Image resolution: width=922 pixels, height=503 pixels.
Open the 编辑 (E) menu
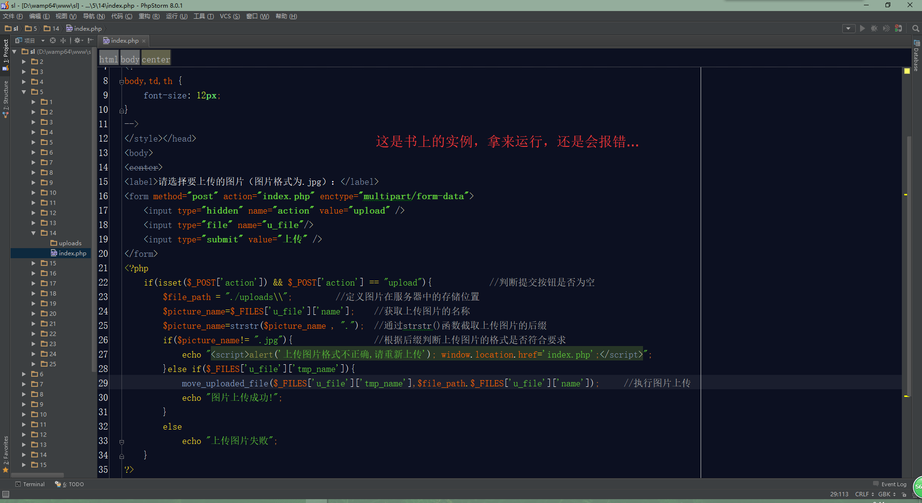pyautogui.click(x=39, y=16)
